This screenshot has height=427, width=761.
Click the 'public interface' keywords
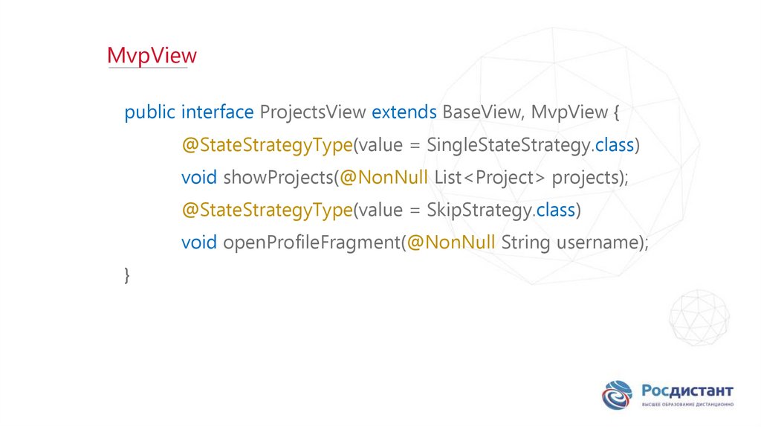[x=189, y=112]
